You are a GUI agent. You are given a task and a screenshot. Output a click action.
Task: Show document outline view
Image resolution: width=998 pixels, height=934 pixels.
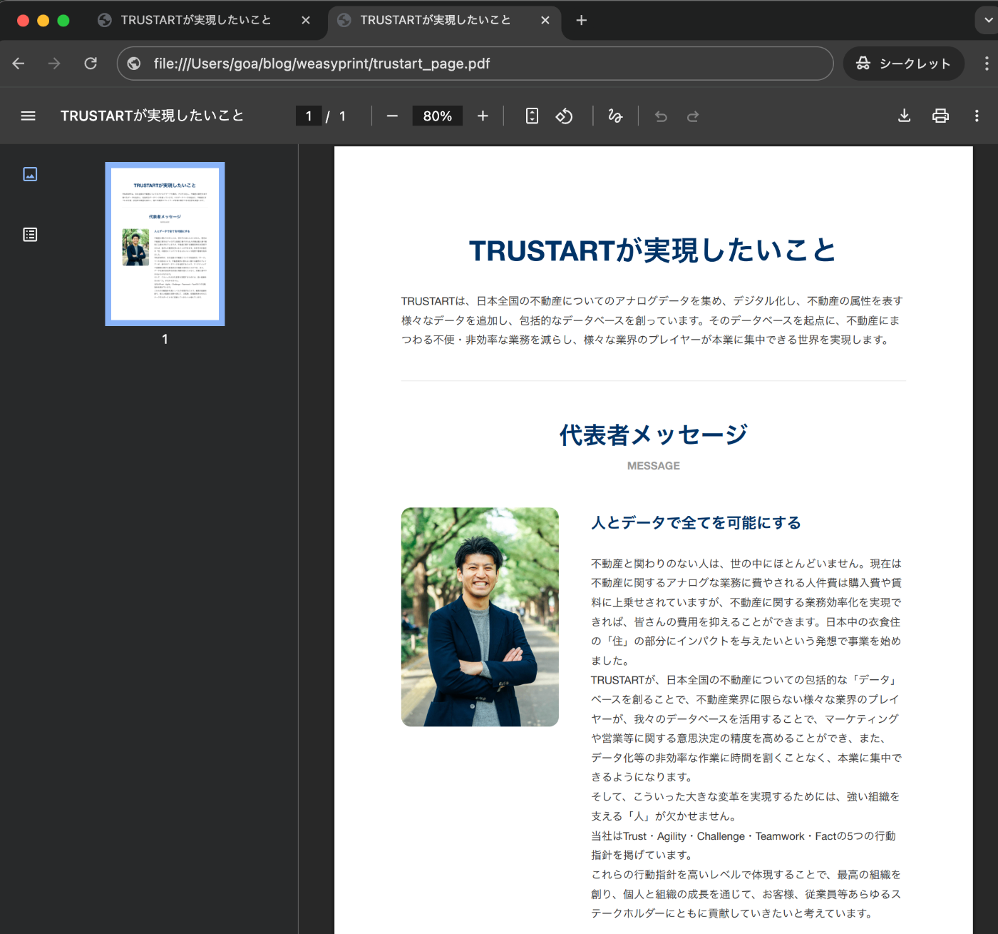click(30, 235)
